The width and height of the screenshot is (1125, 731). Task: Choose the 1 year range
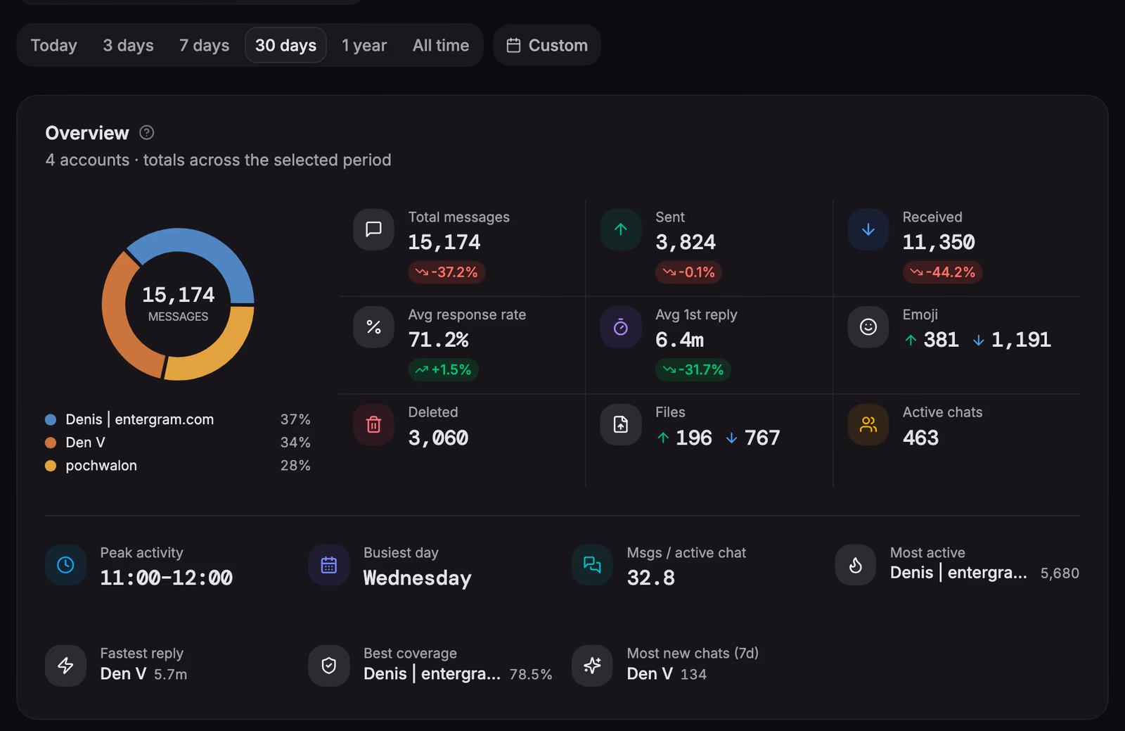[x=364, y=45]
